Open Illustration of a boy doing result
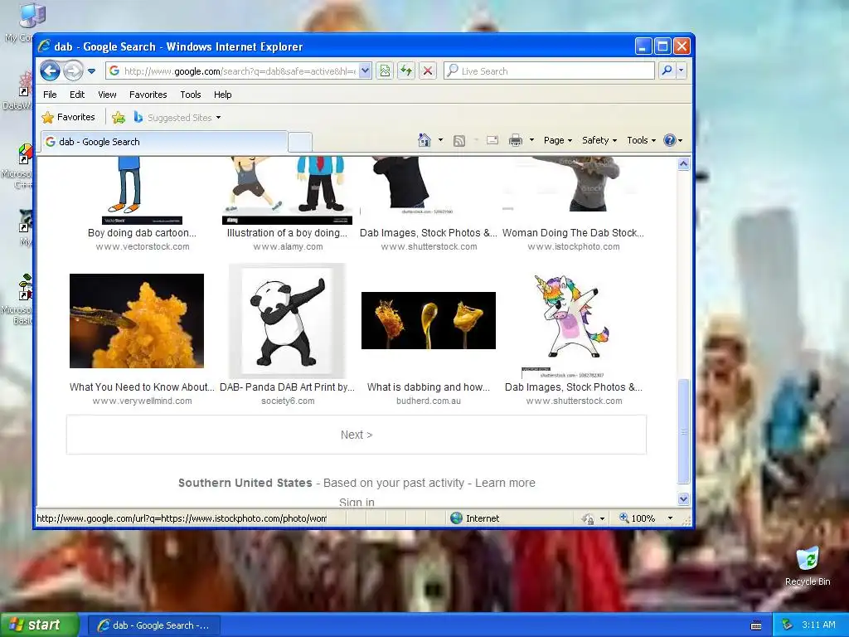849x637 pixels. click(288, 233)
